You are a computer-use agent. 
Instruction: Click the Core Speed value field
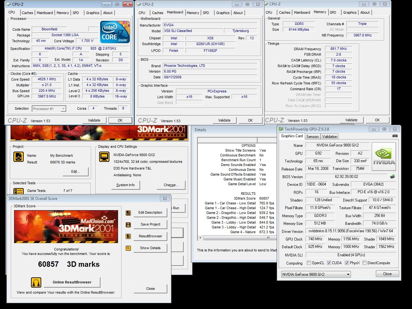(47, 79)
